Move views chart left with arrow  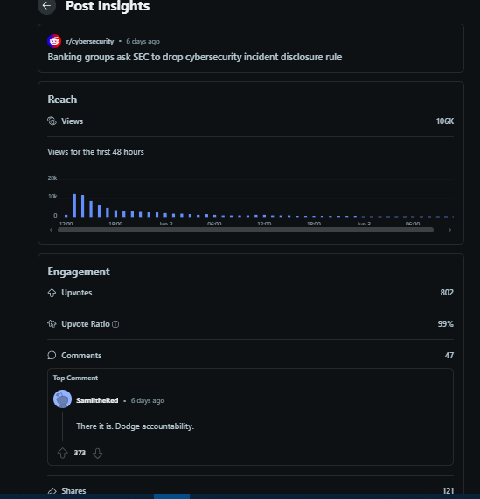coord(52,230)
